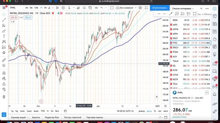Toggle the лог logarithmic scale

coord(159,111)
